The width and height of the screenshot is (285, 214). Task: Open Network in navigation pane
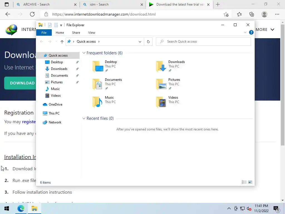(55, 122)
